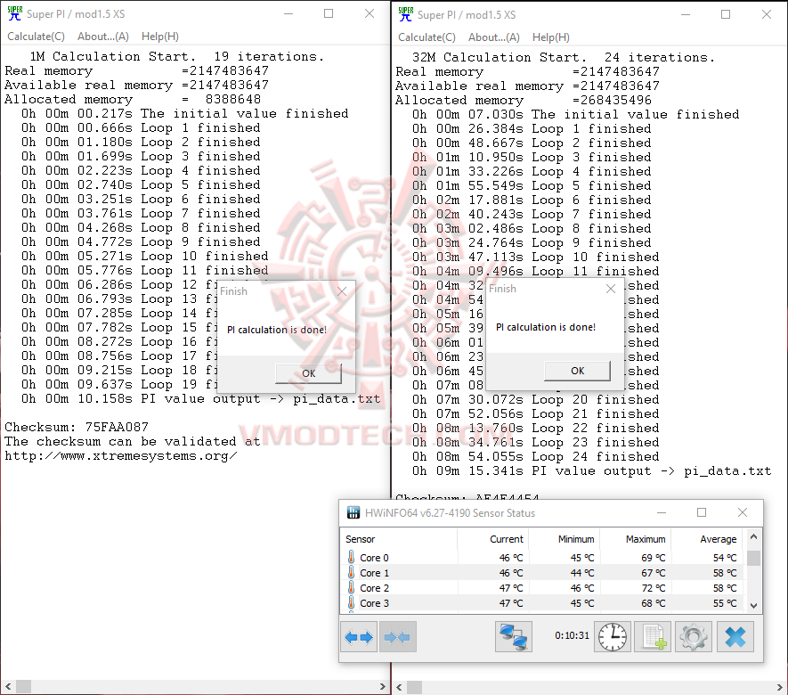Select the Core 1 sensor row label

(x=374, y=573)
